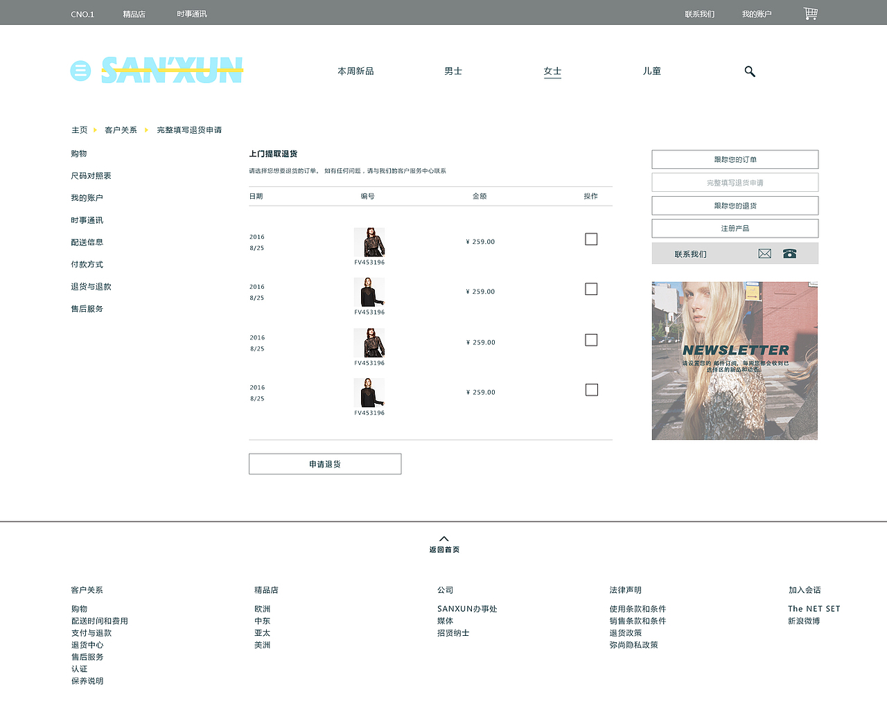Click 销售条款和条件 footer link
This screenshot has width=887, height=719.
[x=638, y=621]
